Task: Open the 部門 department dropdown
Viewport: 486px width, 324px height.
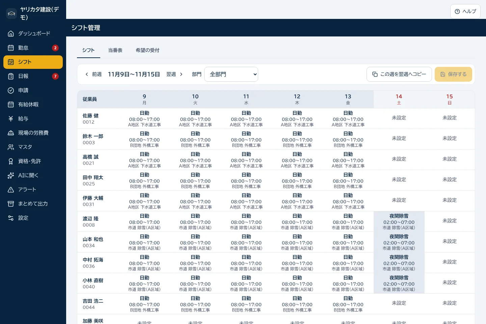Action: (231, 74)
